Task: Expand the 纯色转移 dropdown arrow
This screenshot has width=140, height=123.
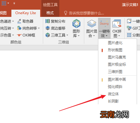Action: (39, 28)
